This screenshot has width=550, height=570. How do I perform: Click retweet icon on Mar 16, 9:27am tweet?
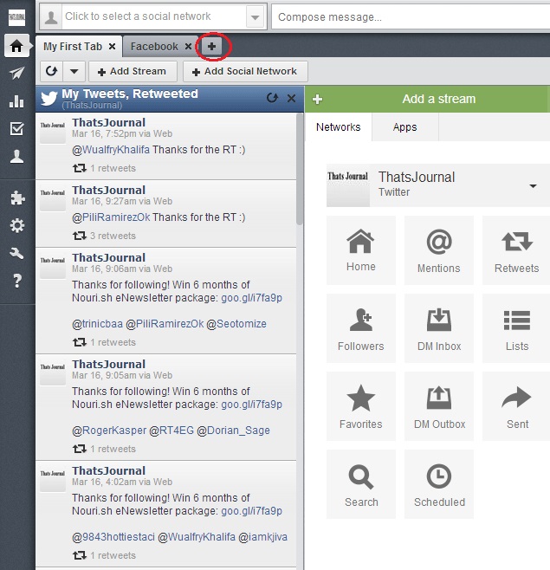pos(79,236)
